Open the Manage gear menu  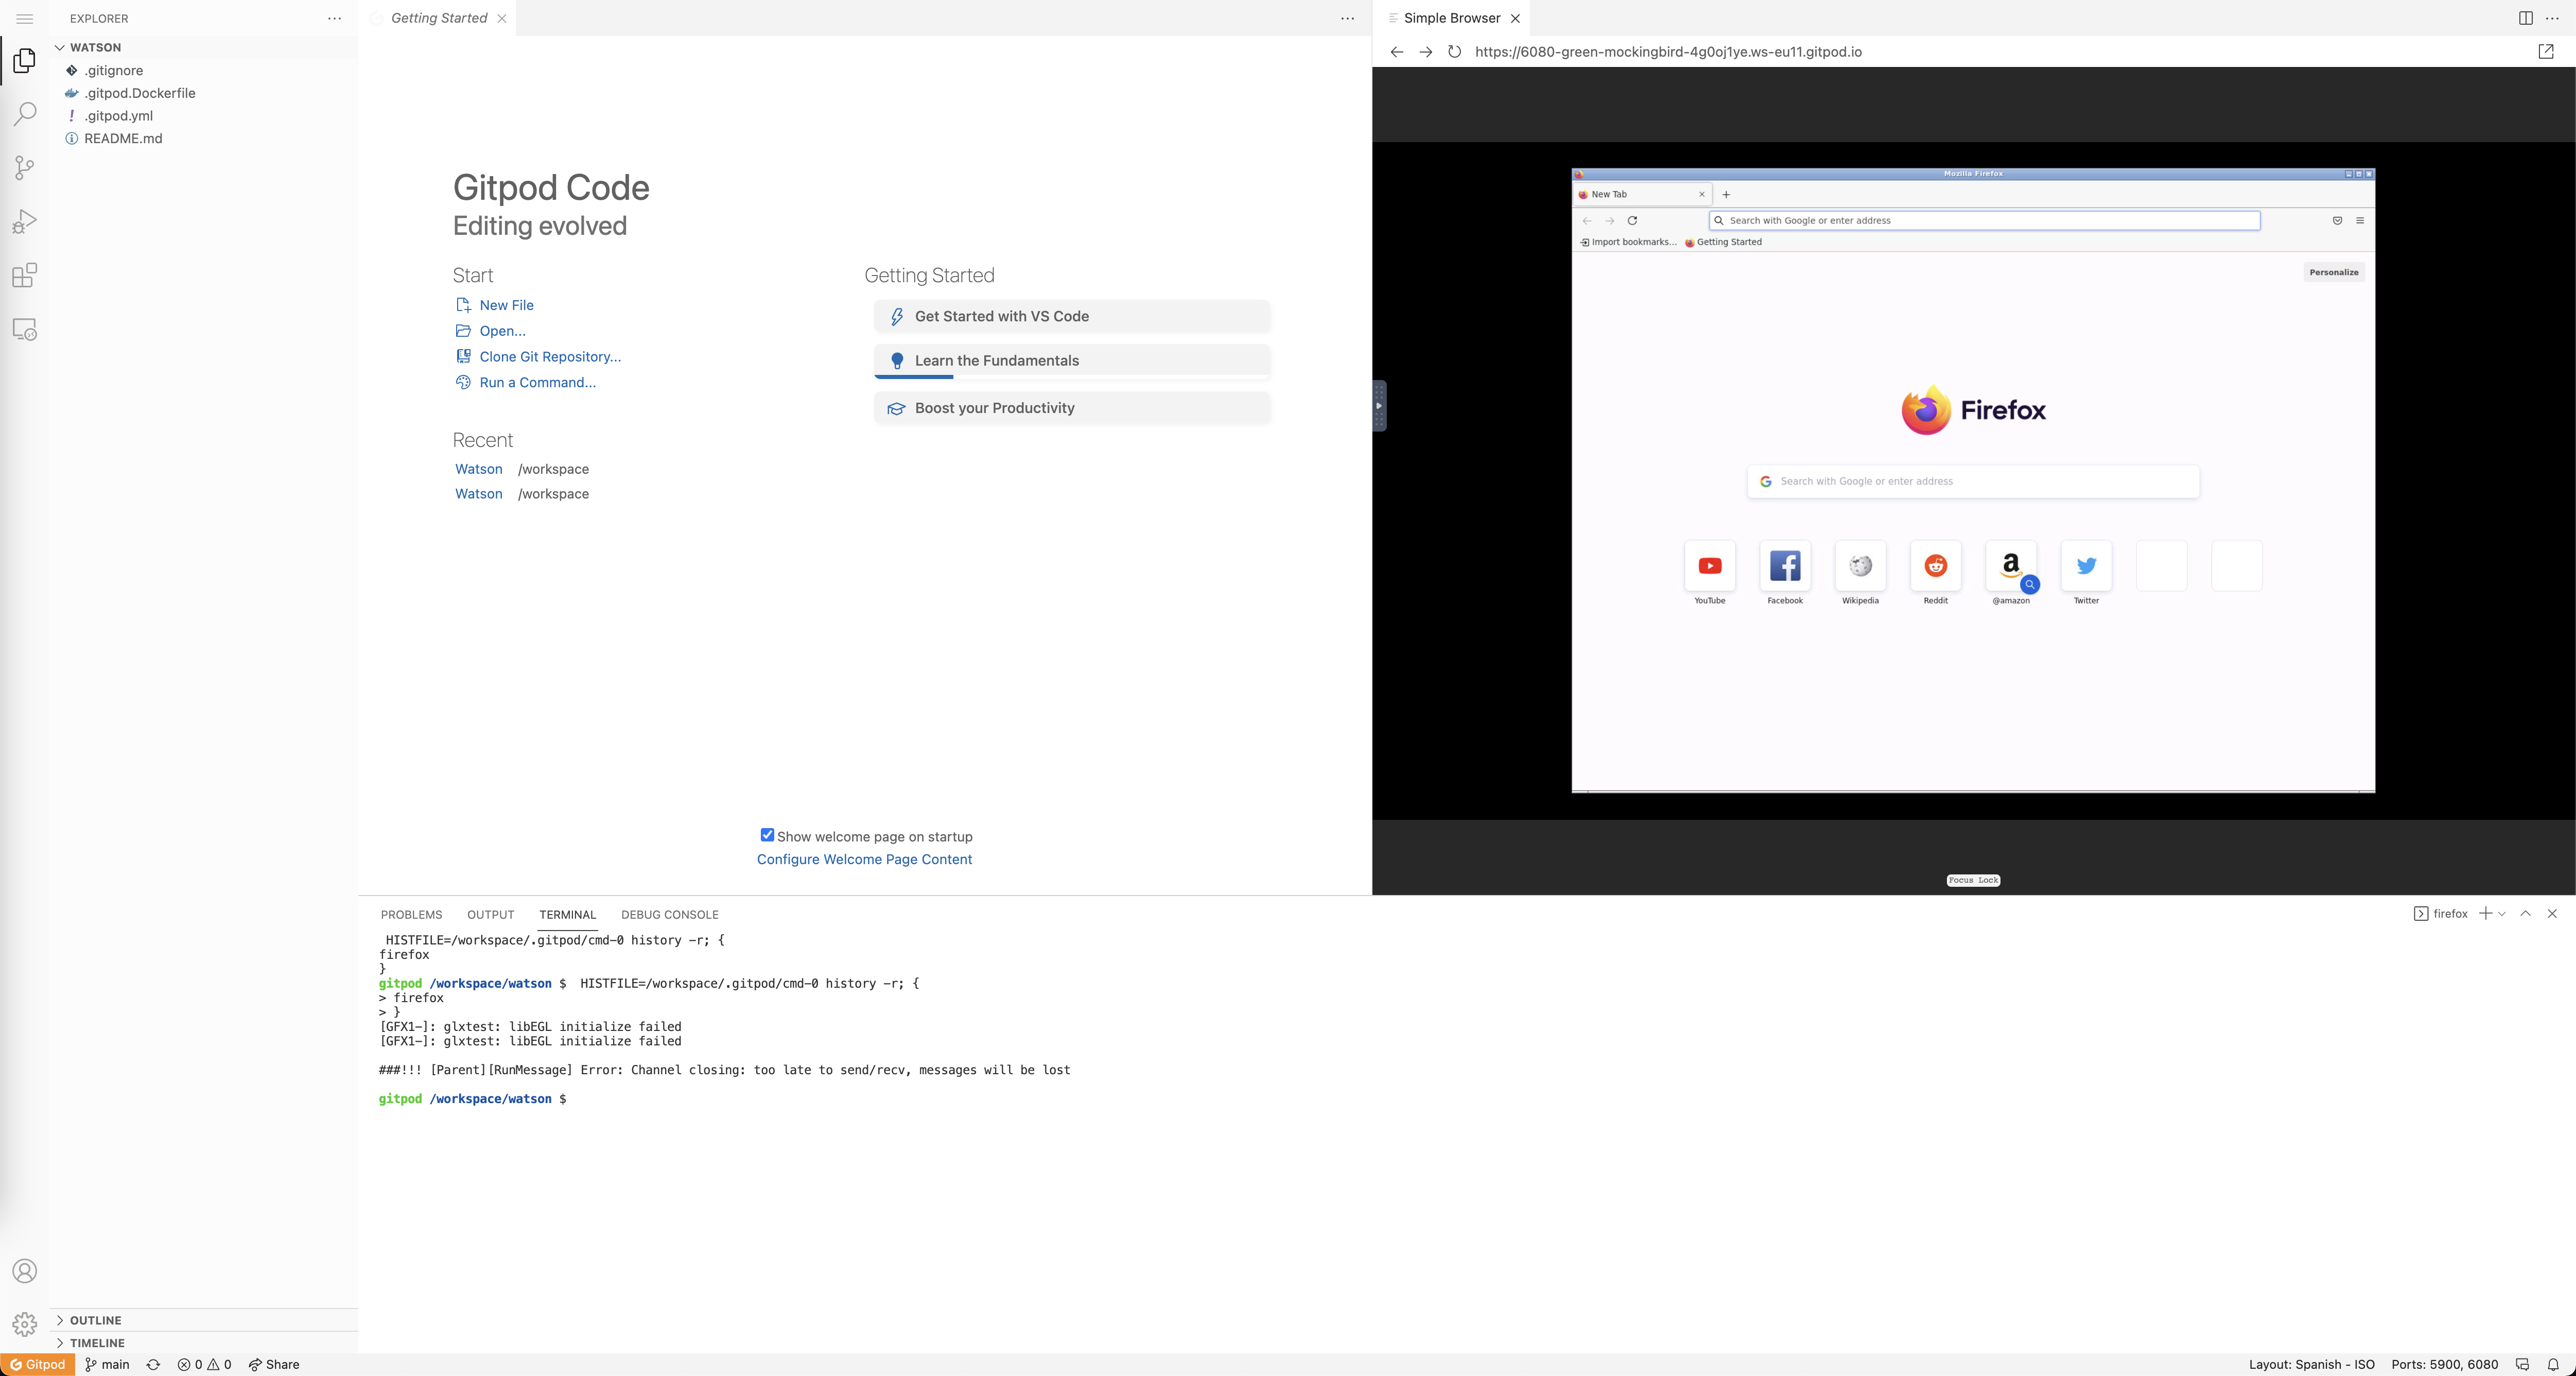(x=24, y=1322)
